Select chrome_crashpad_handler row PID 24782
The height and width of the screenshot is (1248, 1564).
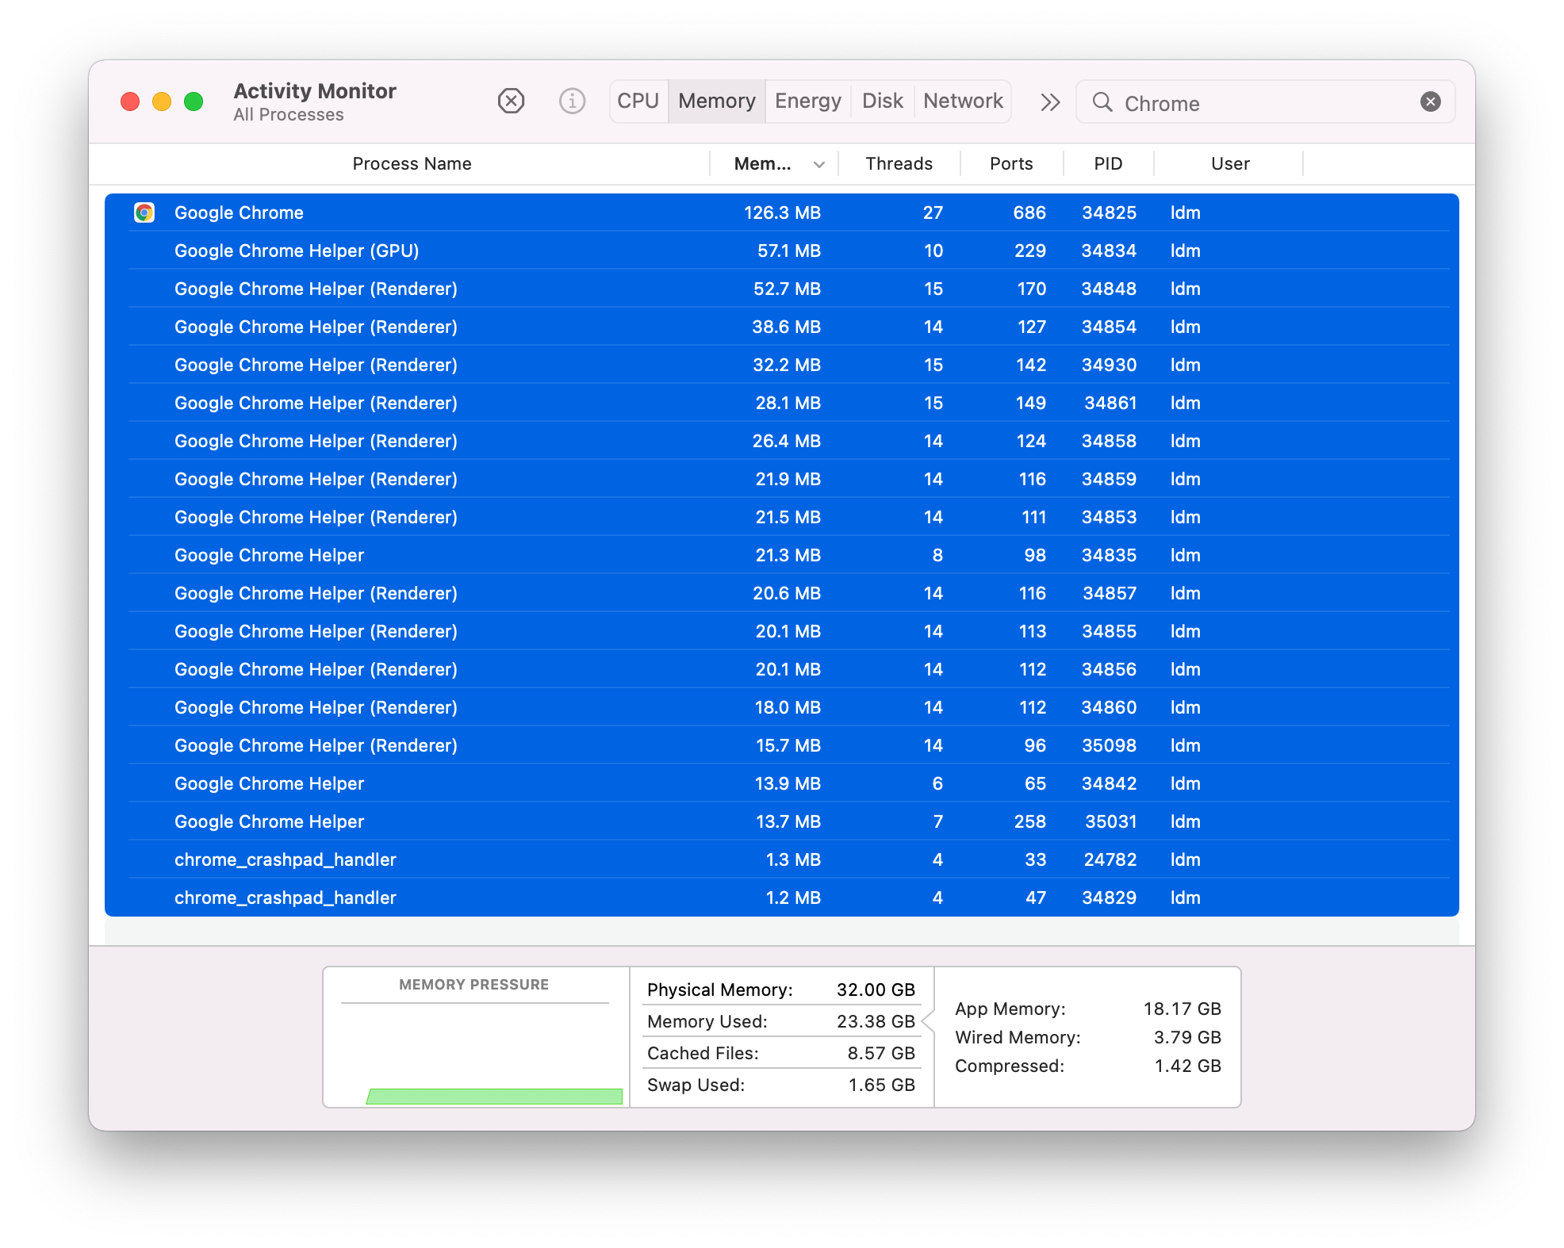pyautogui.click(x=782, y=859)
